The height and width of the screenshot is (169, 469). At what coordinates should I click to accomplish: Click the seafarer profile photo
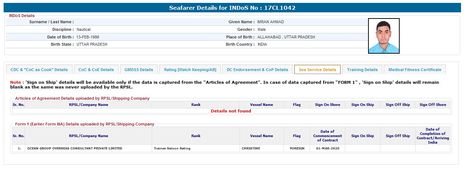click(x=384, y=36)
